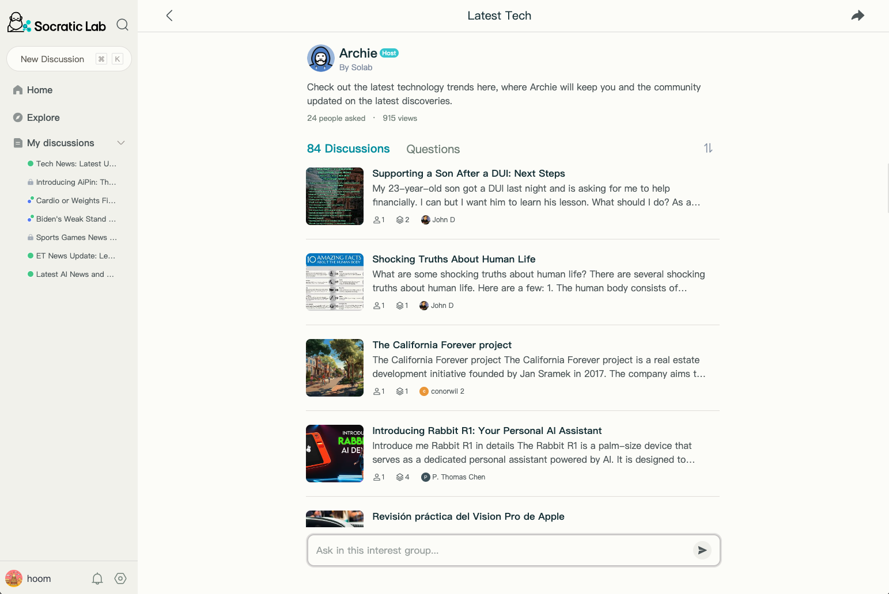Image resolution: width=889 pixels, height=594 pixels.
Task: Click layers icon on California Forever post
Action: coord(400,391)
